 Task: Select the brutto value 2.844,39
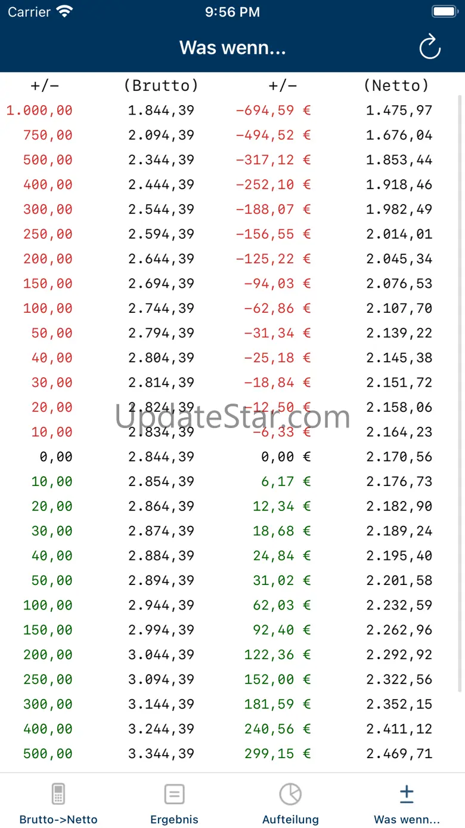click(161, 457)
